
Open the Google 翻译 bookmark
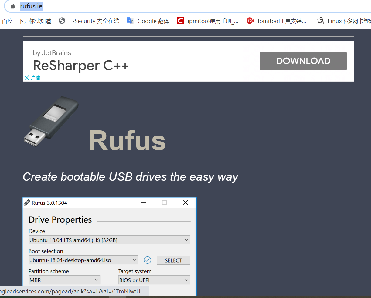coord(153,21)
